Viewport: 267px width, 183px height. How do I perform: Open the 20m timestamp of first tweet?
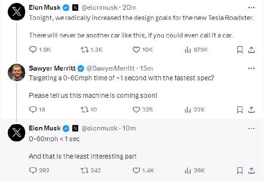pyautogui.click(x=129, y=7)
